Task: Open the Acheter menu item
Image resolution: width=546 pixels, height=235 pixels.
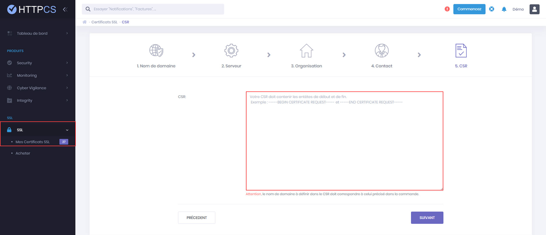Action: pos(23,153)
